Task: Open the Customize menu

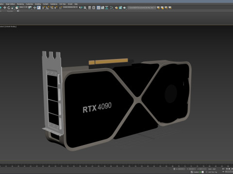Action: tap(29, 4)
